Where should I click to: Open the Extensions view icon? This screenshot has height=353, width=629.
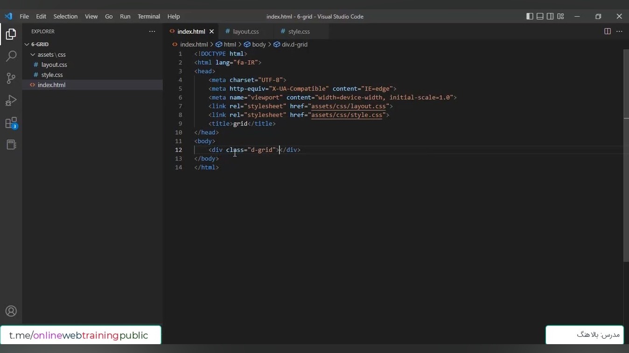click(x=11, y=123)
